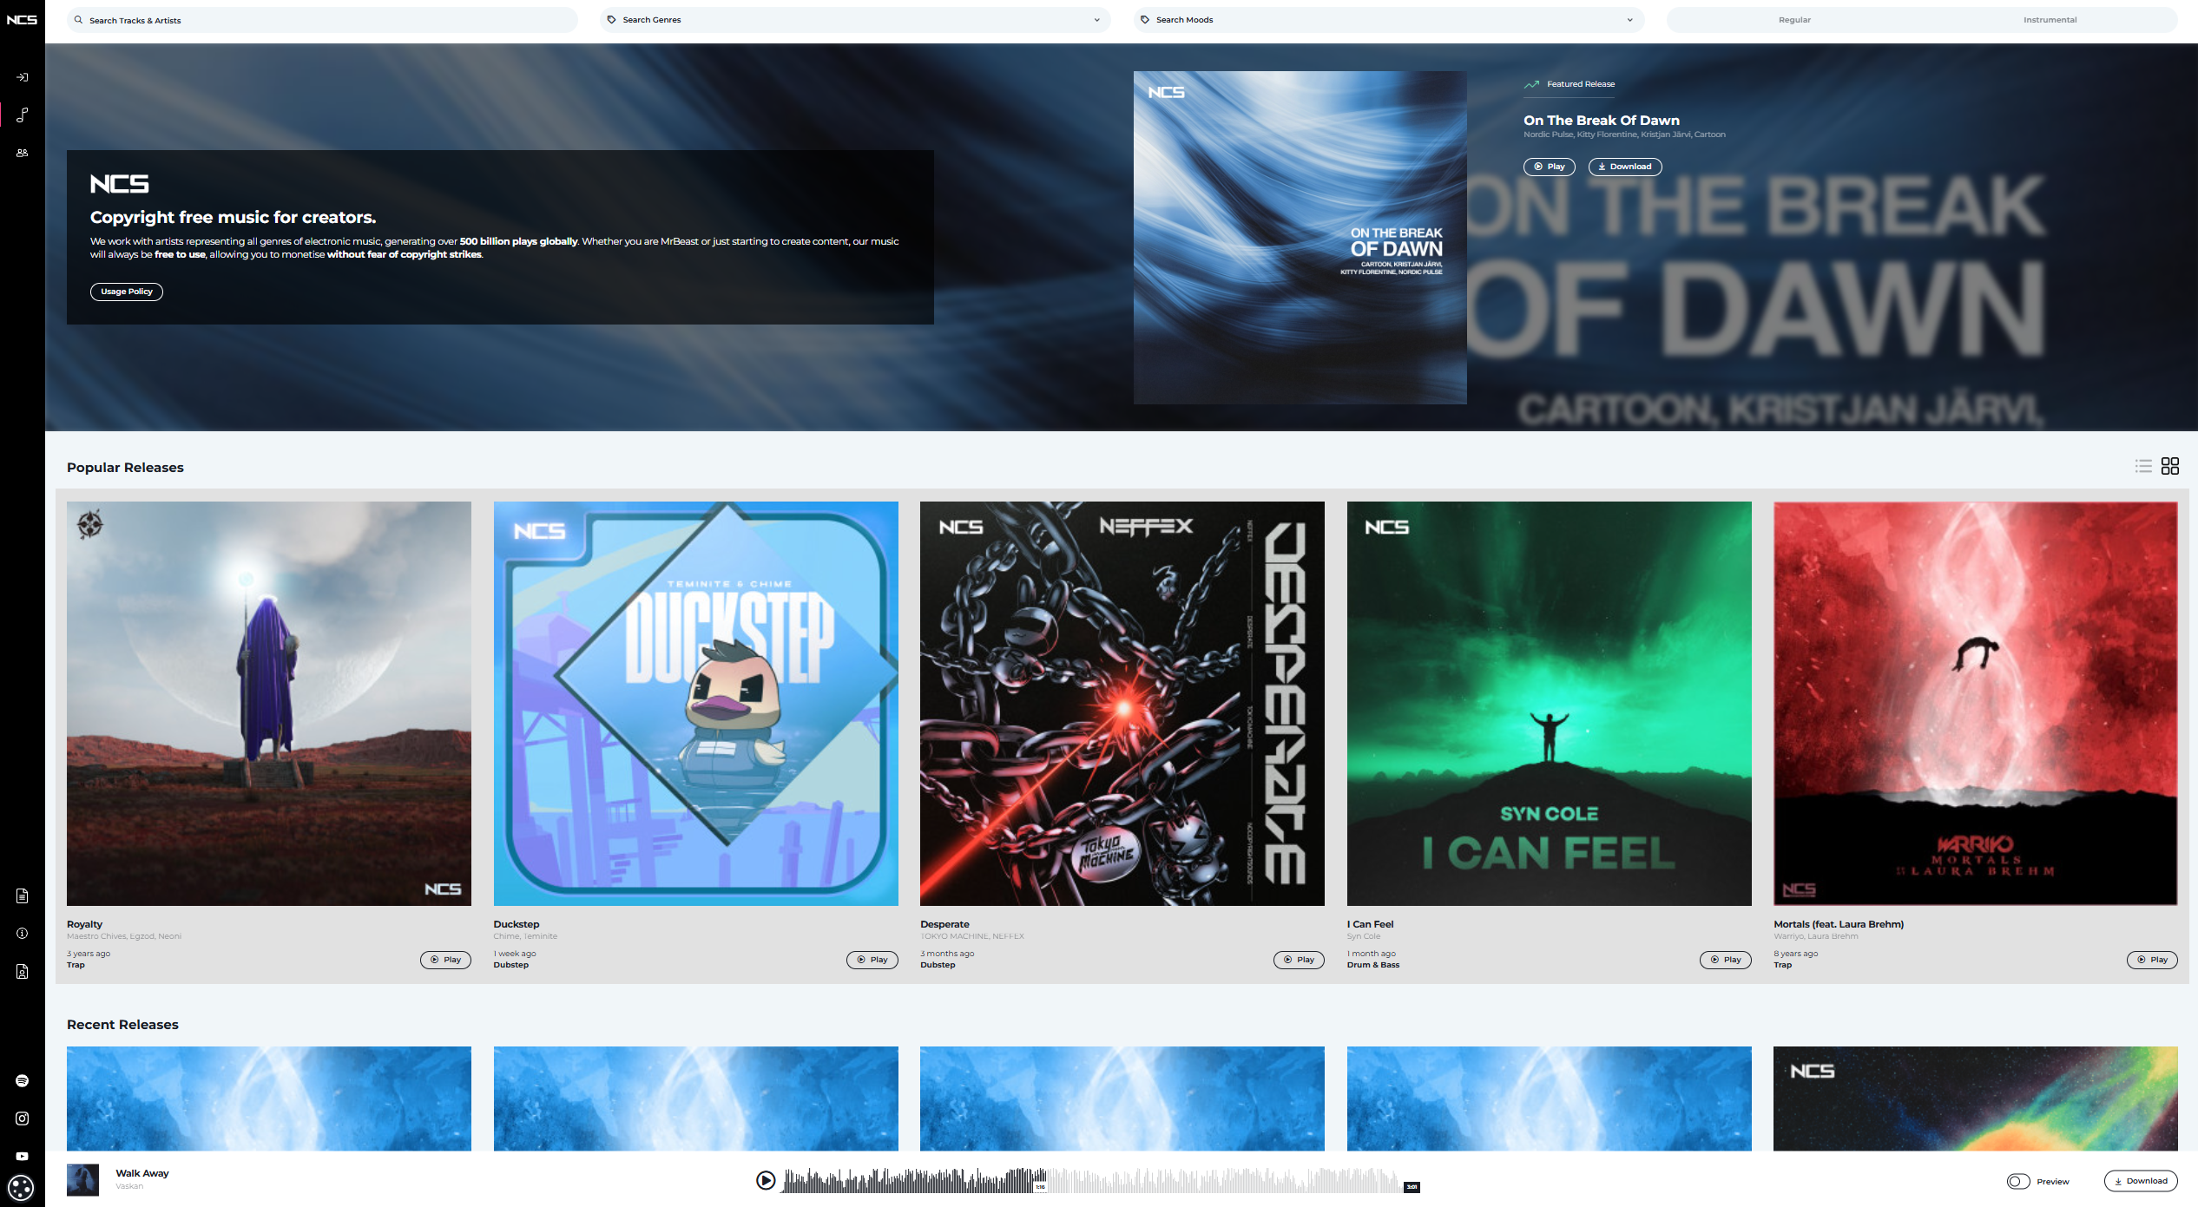Download the featured release On The Break Of Dawn
The image size is (2198, 1207).
(x=1624, y=167)
